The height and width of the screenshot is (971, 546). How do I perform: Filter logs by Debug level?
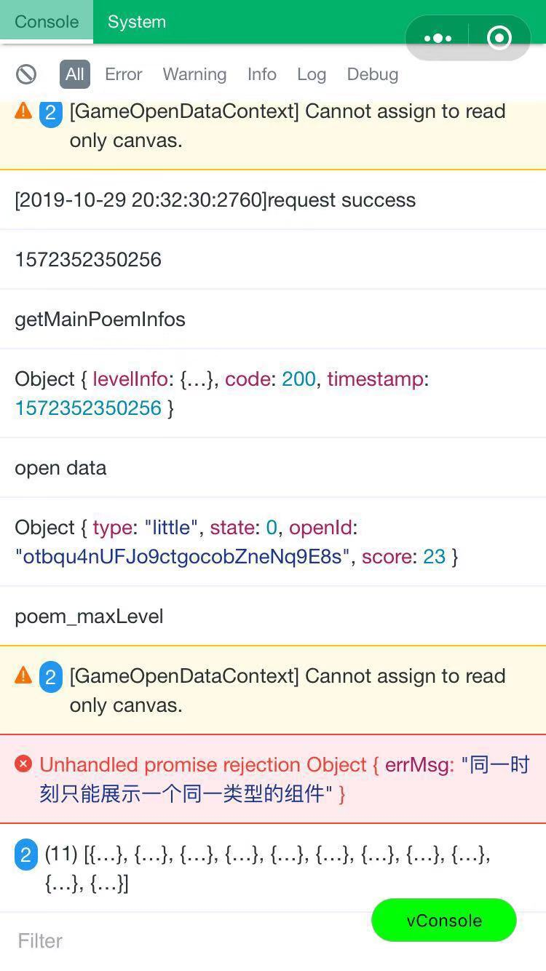click(372, 74)
